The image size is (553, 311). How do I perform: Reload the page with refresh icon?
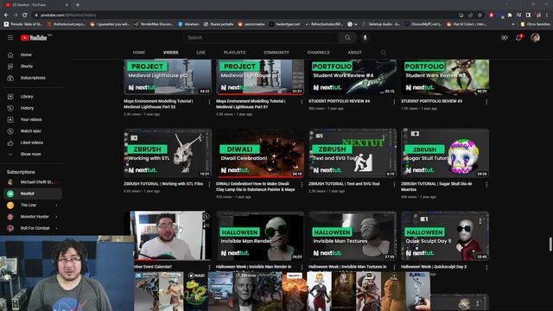(25, 16)
